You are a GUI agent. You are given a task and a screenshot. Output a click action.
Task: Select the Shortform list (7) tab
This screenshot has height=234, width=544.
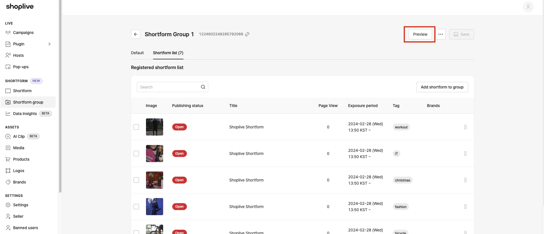click(x=168, y=53)
